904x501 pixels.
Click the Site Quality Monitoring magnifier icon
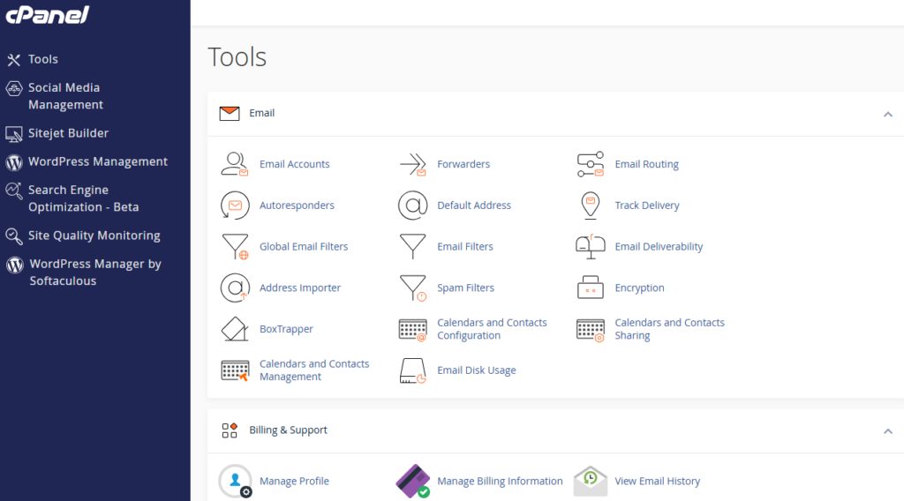tap(14, 236)
